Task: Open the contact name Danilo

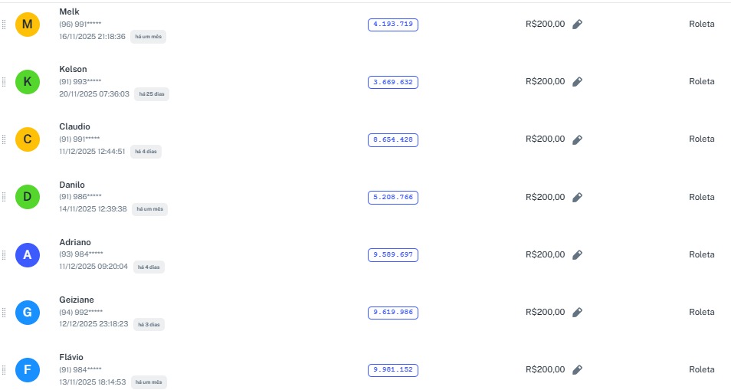Action: coord(72,185)
